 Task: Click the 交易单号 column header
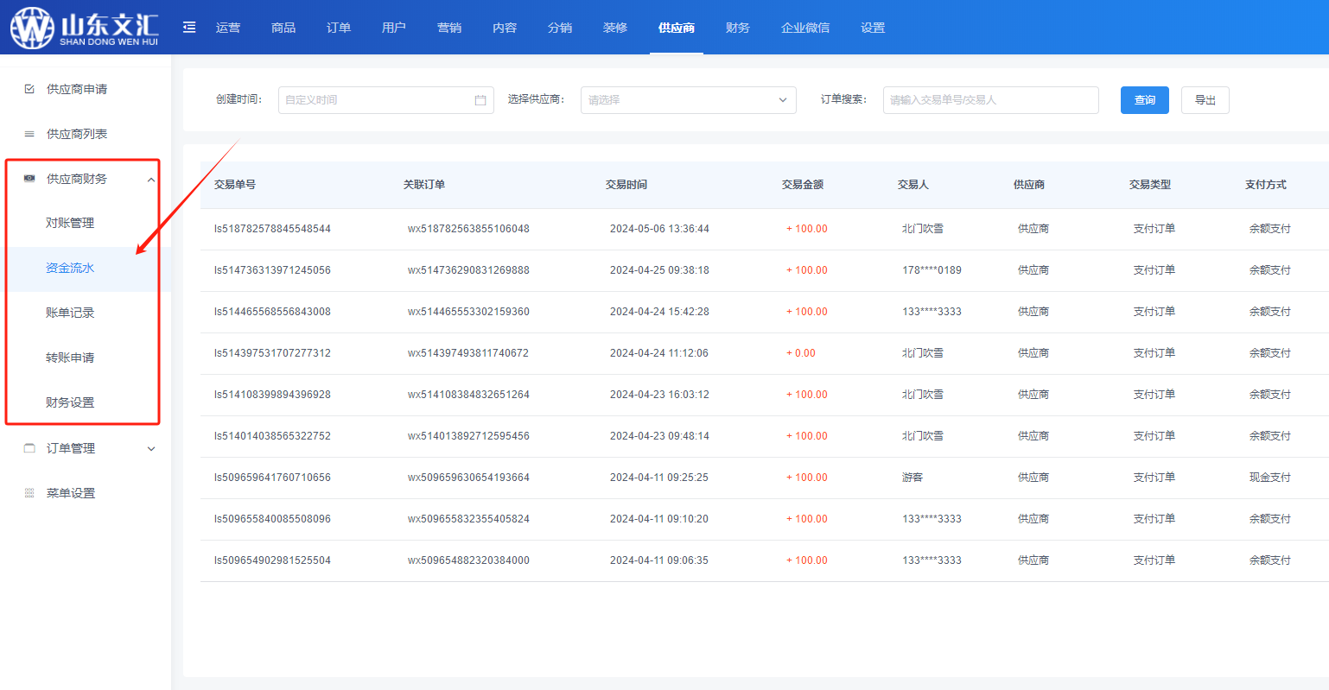(x=235, y=185)
